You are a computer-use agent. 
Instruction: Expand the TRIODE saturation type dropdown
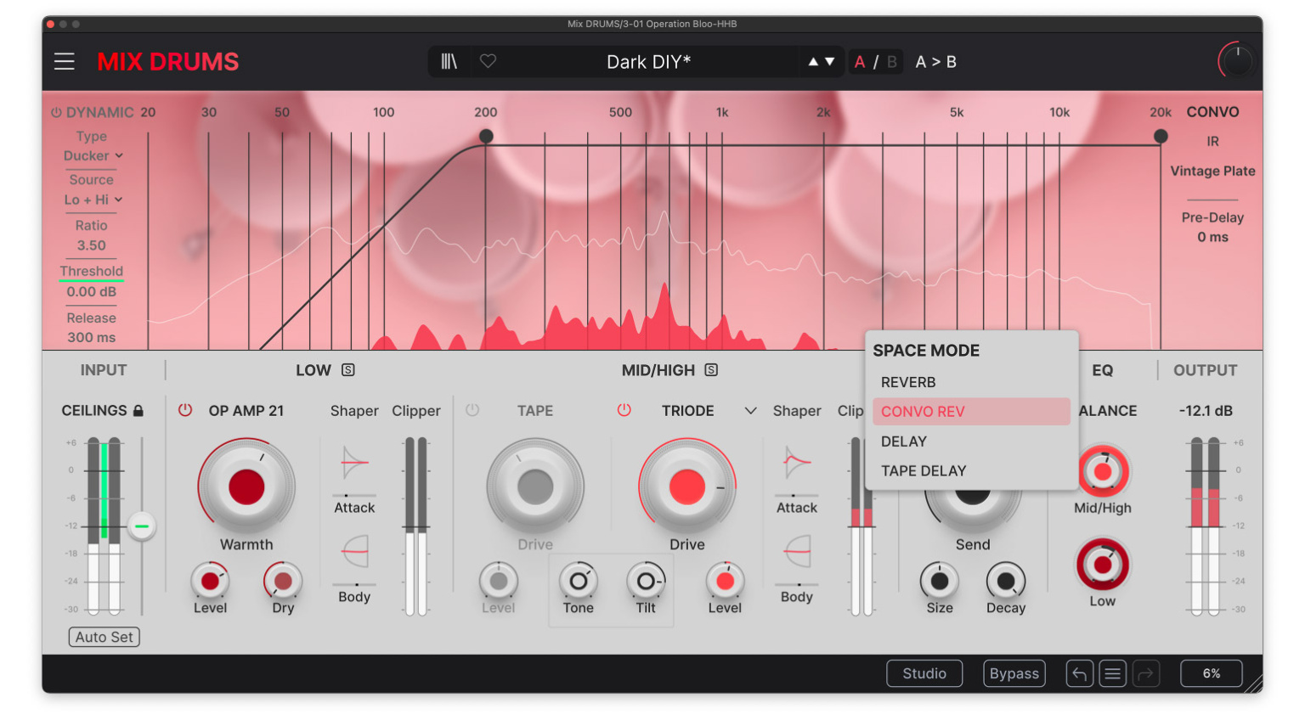(749, 410)
